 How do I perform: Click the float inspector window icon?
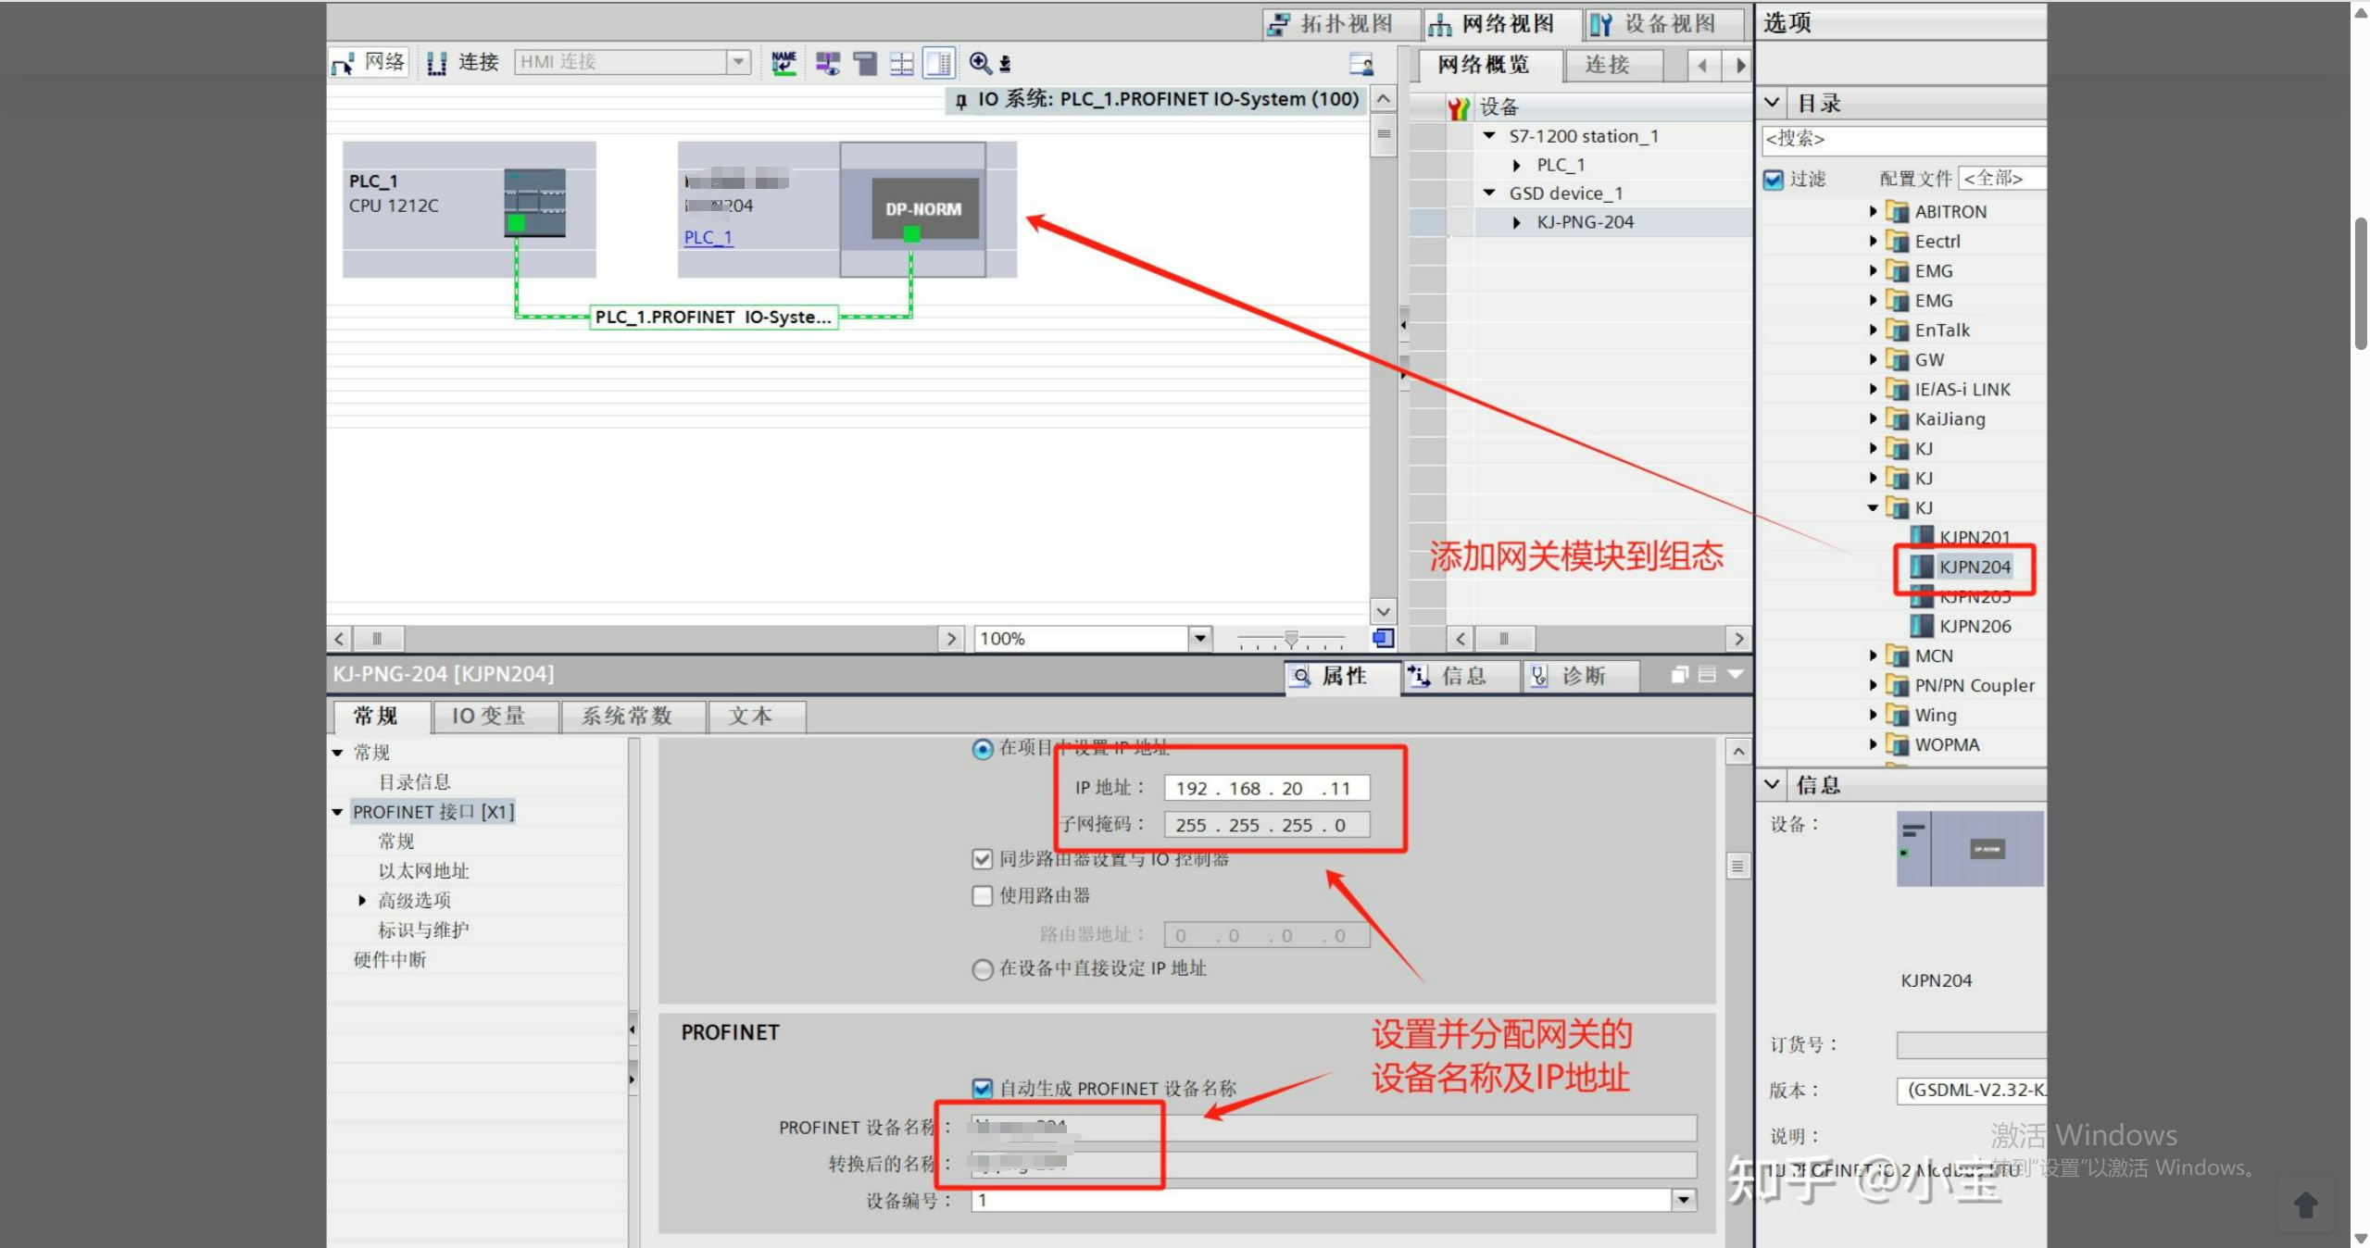pyautogui.click(x=1679, y=675)
